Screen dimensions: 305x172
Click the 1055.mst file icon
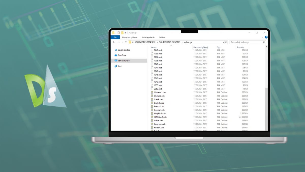(x=152, y=85)
